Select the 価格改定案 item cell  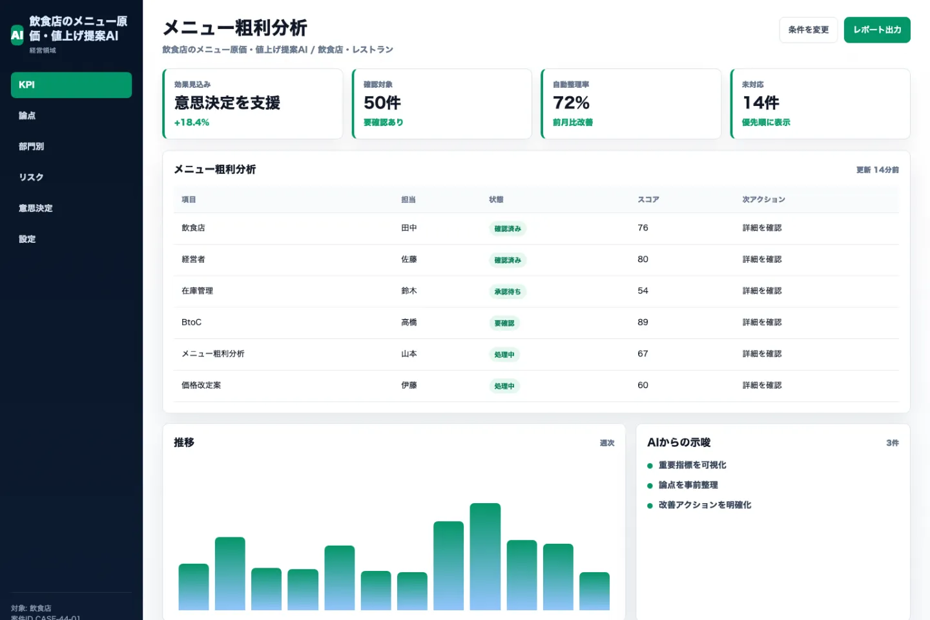201,386
